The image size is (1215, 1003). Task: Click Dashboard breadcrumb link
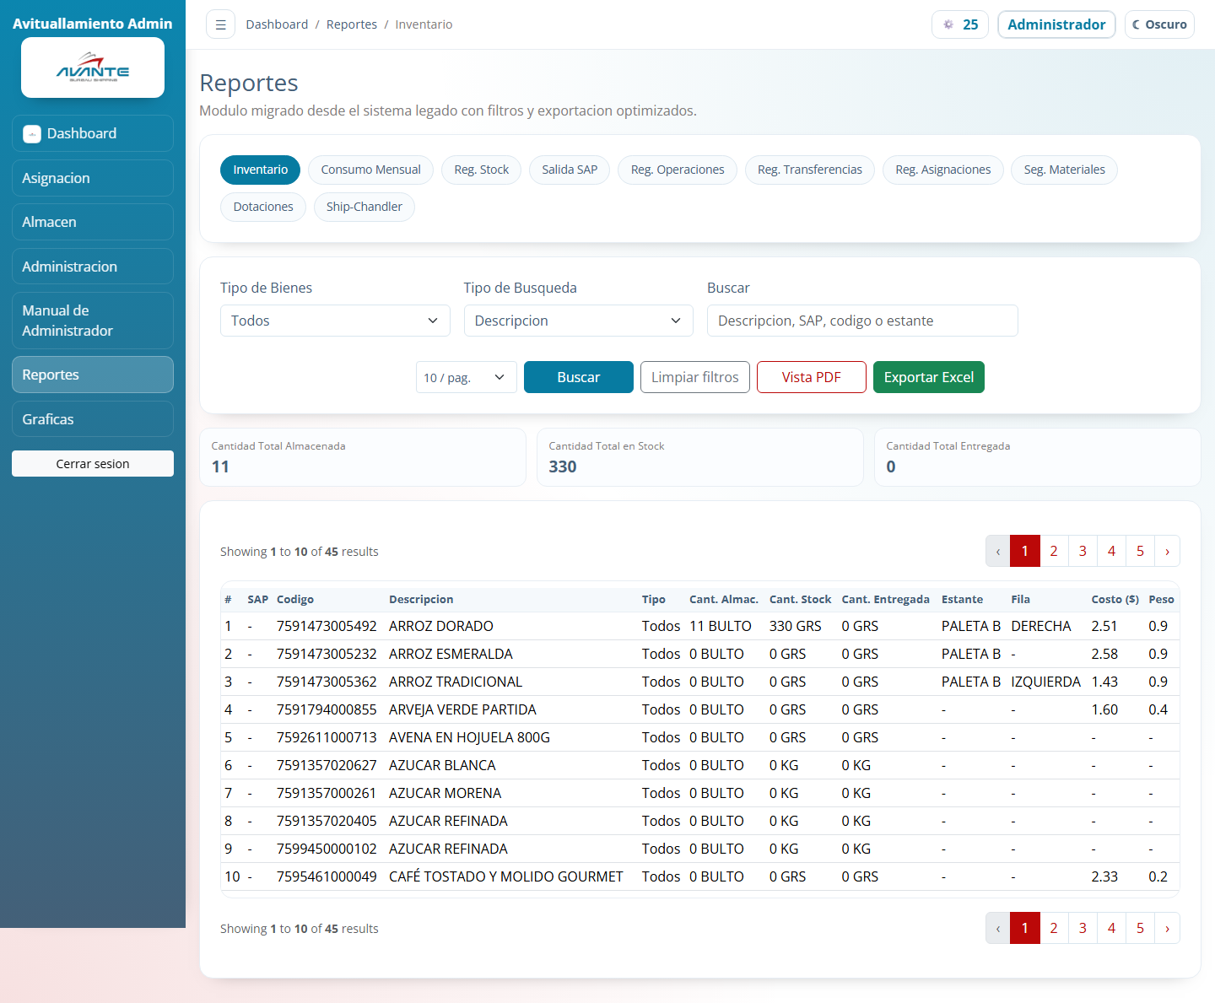click(x=277, y=24)
